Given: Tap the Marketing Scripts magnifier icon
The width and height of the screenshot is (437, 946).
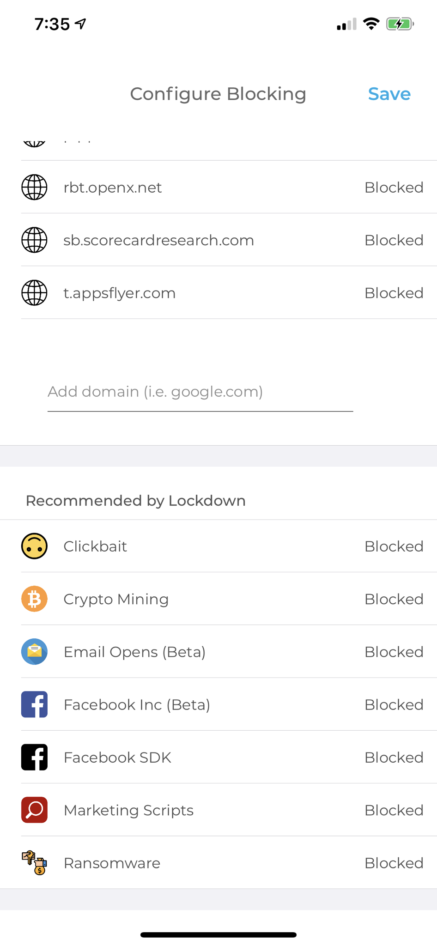Looking at the screenshot, I should pyautogui.click(x=34, y=810).
